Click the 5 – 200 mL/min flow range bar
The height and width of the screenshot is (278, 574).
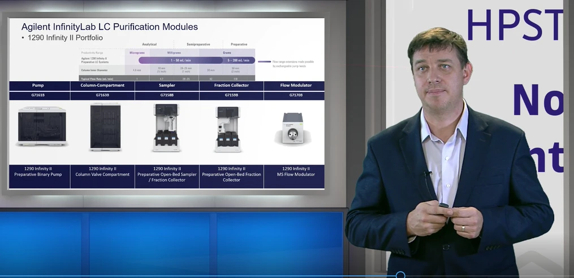click(x=240, y=60)
